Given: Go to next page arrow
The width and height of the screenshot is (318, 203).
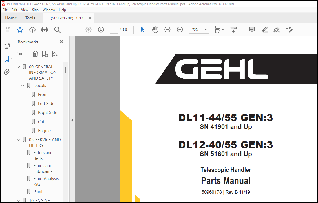Looking at the screenshot, I should coord(101,30).
